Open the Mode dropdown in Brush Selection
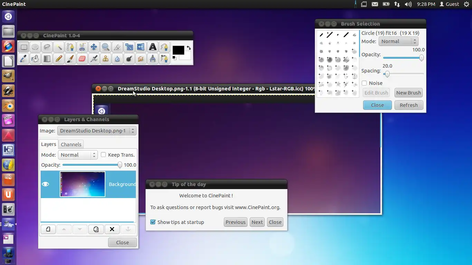 click(x=398, y=41)
